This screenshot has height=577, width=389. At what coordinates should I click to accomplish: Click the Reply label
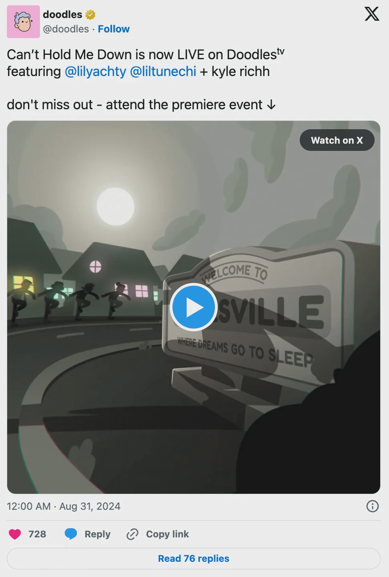click(97, 534)
